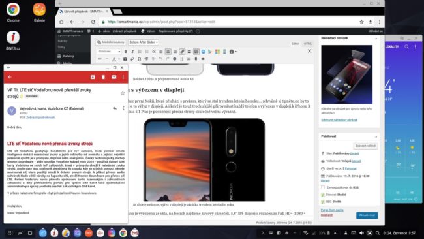
Task: Click the camera icon in editor toolbar
Action: click(x=125, y=59)
